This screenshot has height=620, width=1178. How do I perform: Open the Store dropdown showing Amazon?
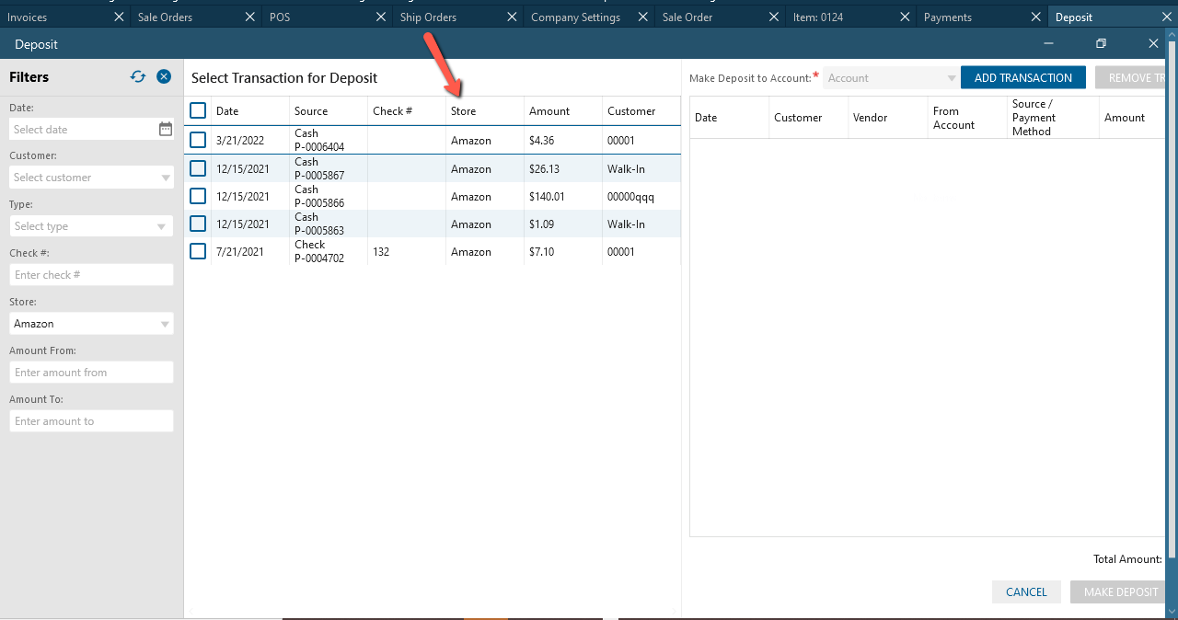[166, 324]
